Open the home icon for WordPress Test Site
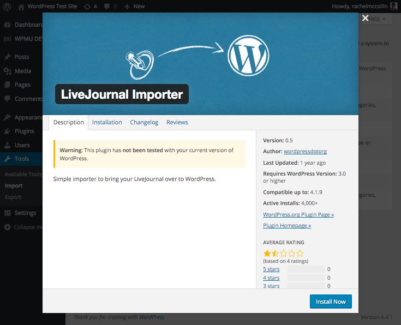Image resolution: width=401 pixels, height=325 pixels. coord(21,7)
